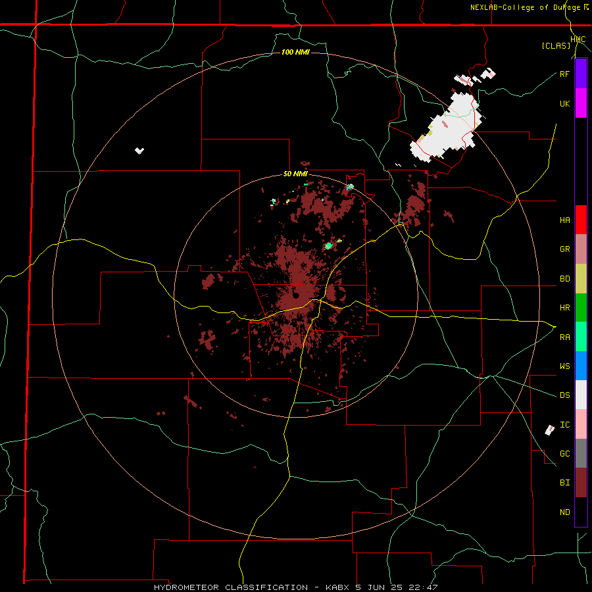Click the KABX station identifier
This screenshot has height=592, width=592.
click(337, 587)
